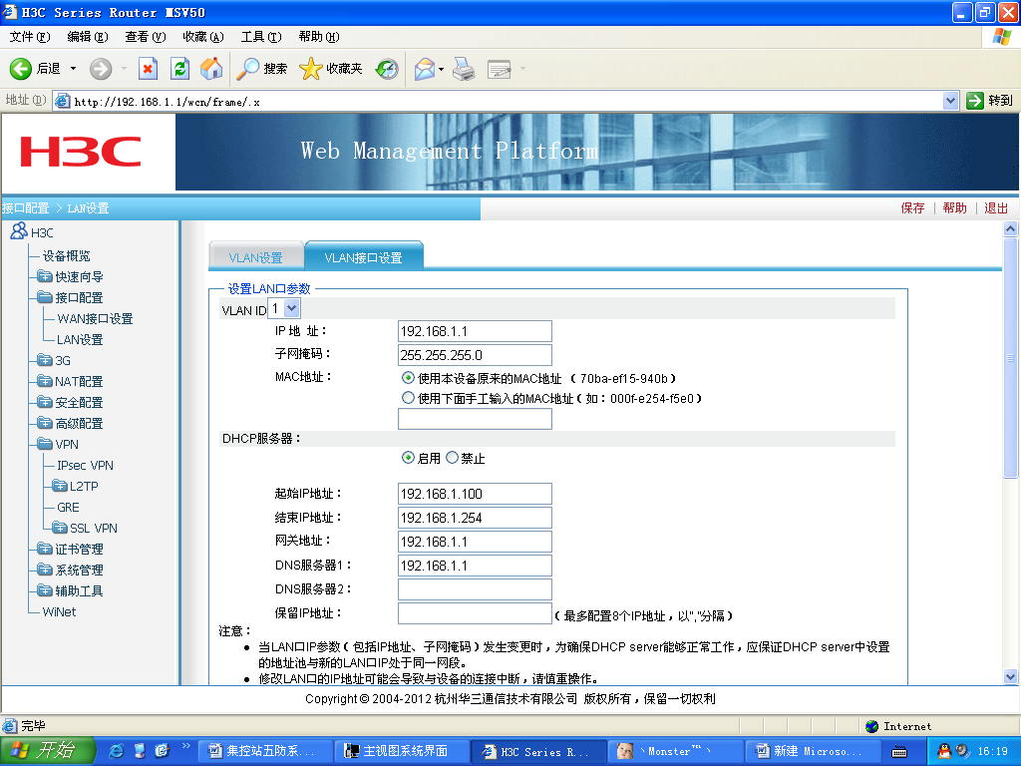Go to the IE Home page icon
1021x766 pixels.
point(210,69)
